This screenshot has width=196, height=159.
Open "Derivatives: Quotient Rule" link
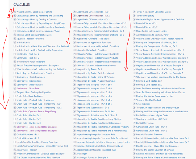coord(30,85)
